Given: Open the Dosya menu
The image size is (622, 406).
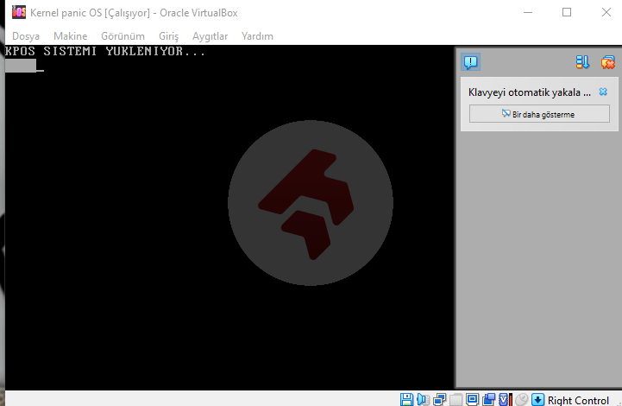Looking at the screenshot, I should click(x=25, y=36).
